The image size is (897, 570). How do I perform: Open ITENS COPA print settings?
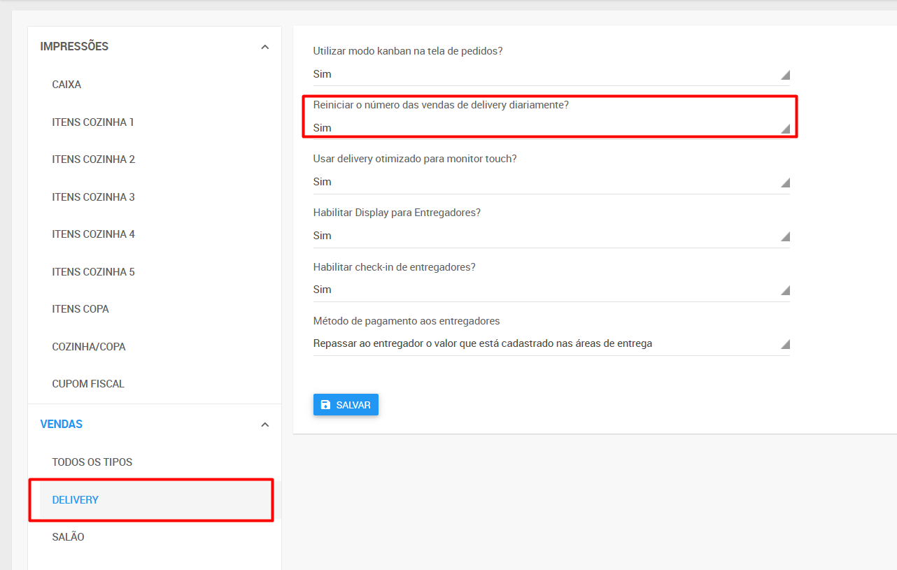[x=80, y=309]
